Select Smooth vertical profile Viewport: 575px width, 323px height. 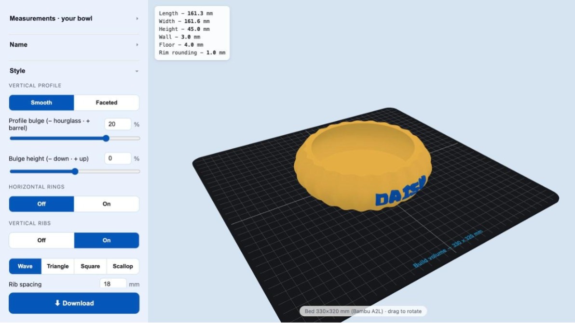(41, 103)
